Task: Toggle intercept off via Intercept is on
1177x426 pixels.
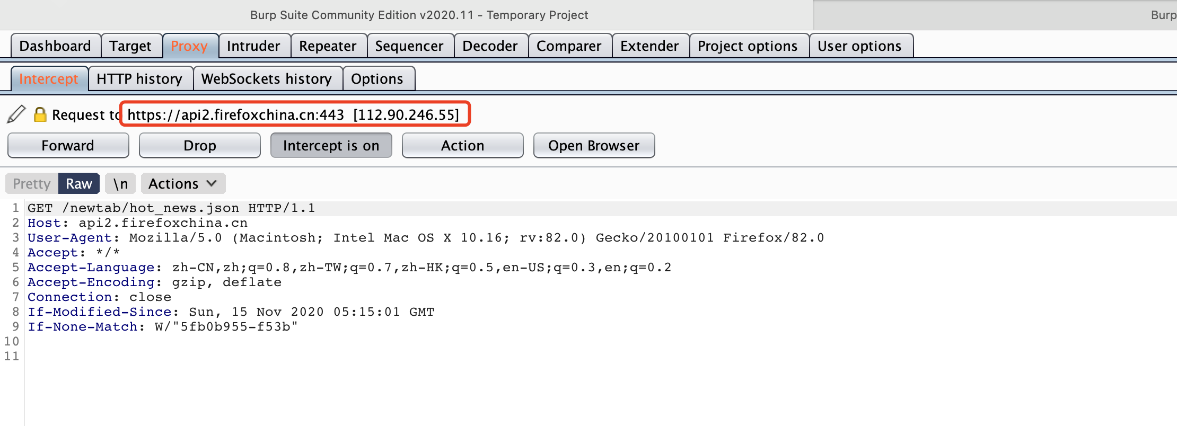Action: coord(331,145)
